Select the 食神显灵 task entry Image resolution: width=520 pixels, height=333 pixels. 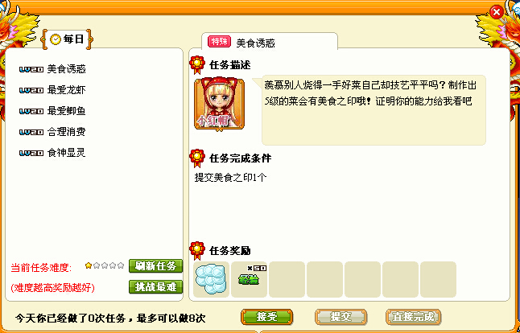coord(52,153)
